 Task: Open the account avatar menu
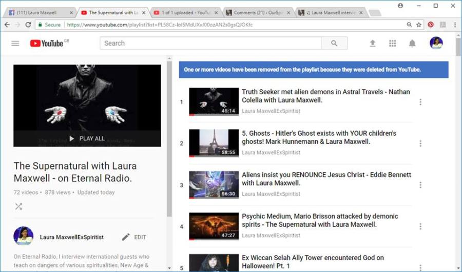[436, 43]
